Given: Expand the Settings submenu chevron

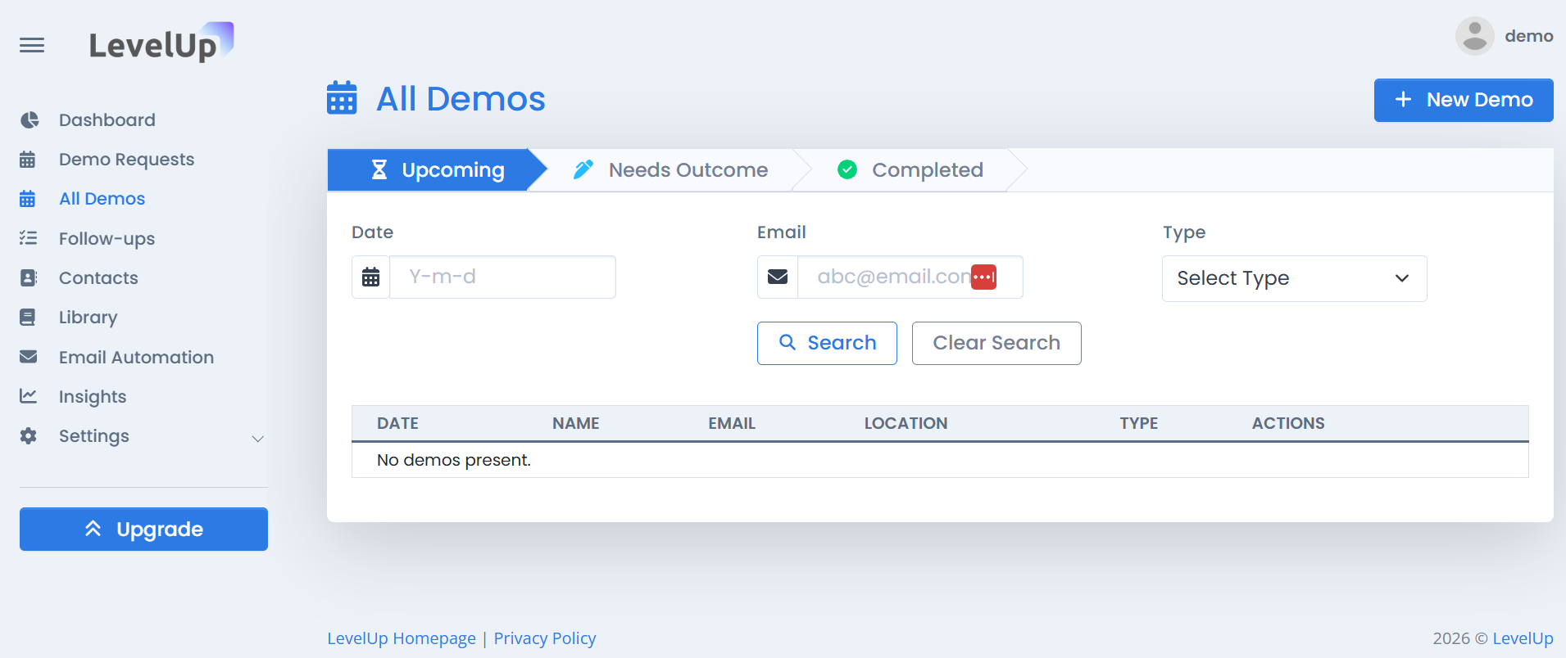Looking at the screenshot, I should (x=258, y=439).
